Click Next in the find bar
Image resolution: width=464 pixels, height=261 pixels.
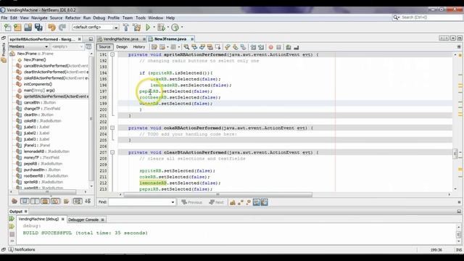coord(216,202)
